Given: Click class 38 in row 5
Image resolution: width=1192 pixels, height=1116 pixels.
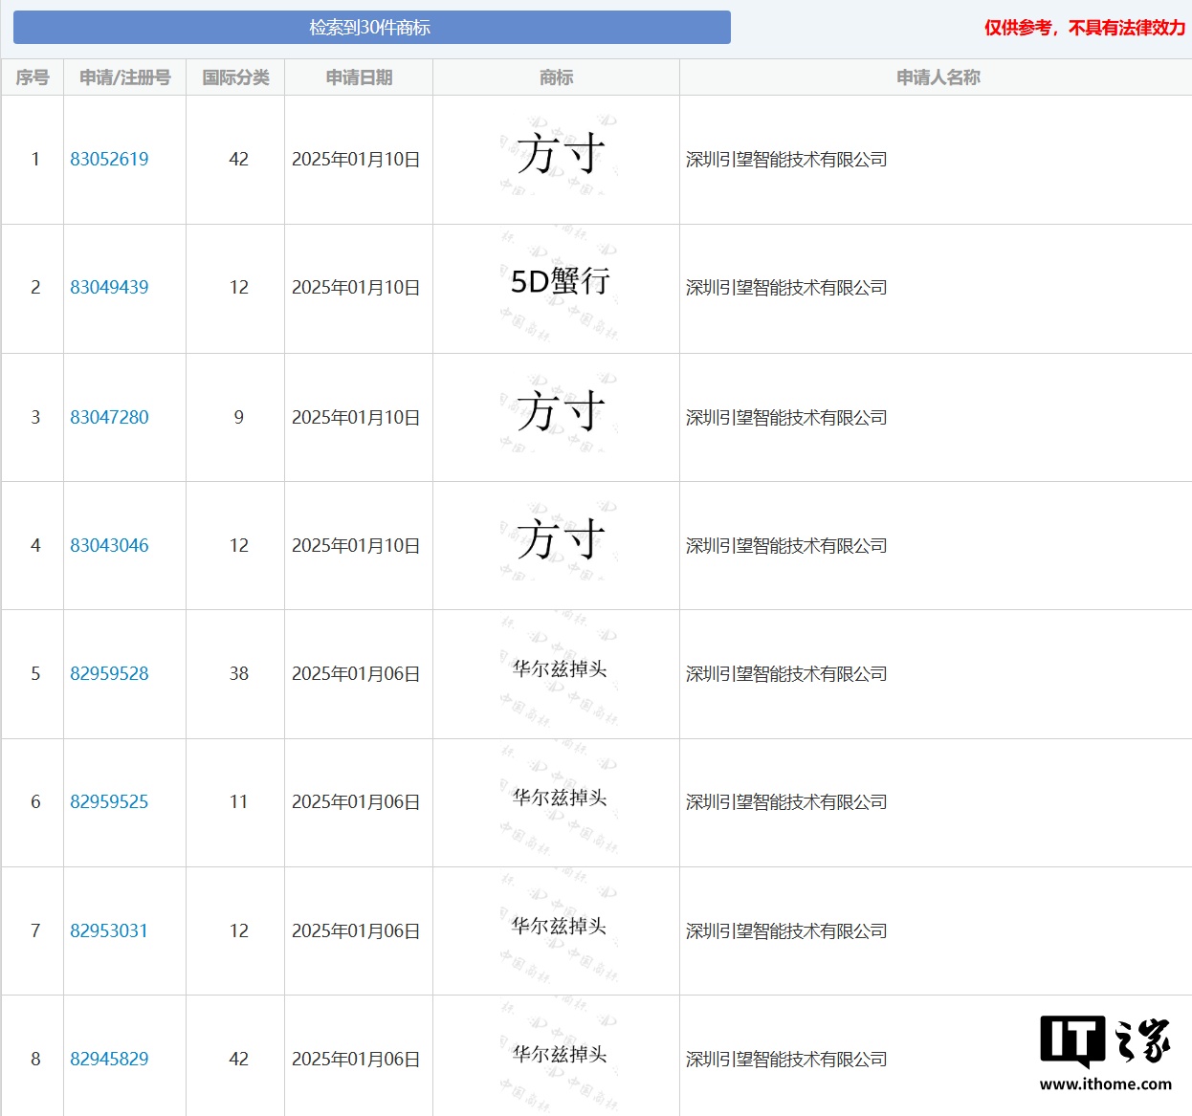Looking at the screenshot, I should (238, 674).
